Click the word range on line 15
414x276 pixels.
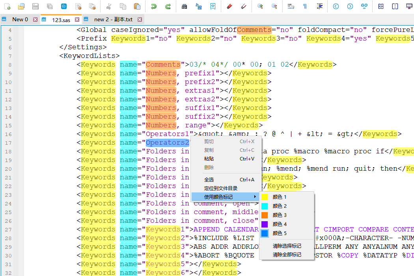pyautogui.click(x=196, y=125)
